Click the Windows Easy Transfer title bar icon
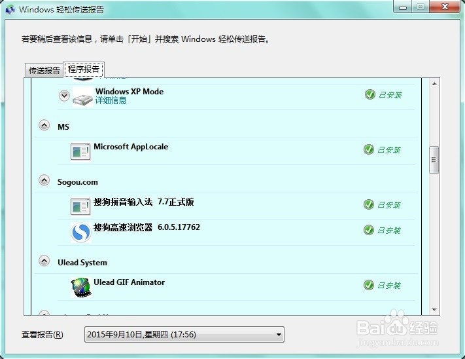Screen dimensions: 465x359 tap(10, 9)
